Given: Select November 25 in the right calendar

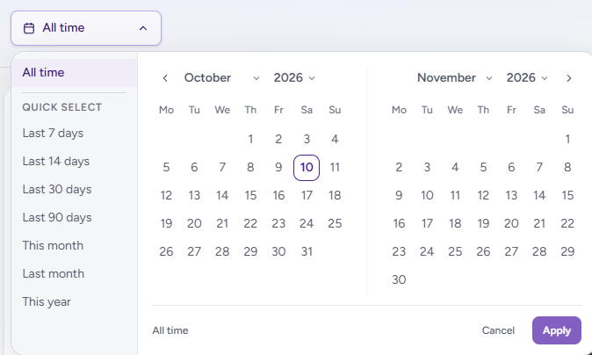Looking at the screenshot, I should (x=455, y=251).
